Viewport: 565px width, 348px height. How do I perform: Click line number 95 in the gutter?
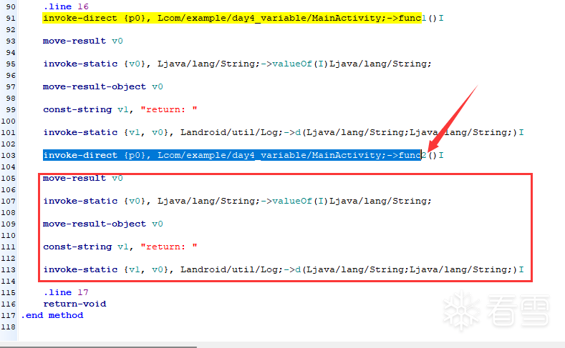(x=11, y=64)
